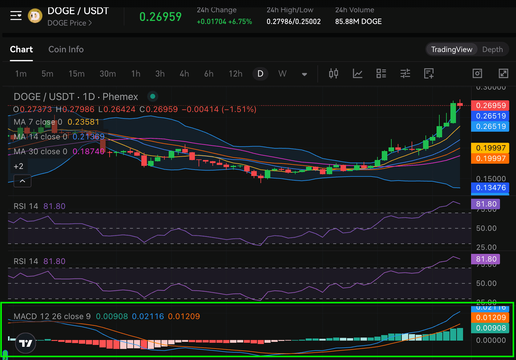The height and width of the screenshot is (360, 516).
Task: Expand the +2 hidden indicators
Action: (x=18, y=166)
